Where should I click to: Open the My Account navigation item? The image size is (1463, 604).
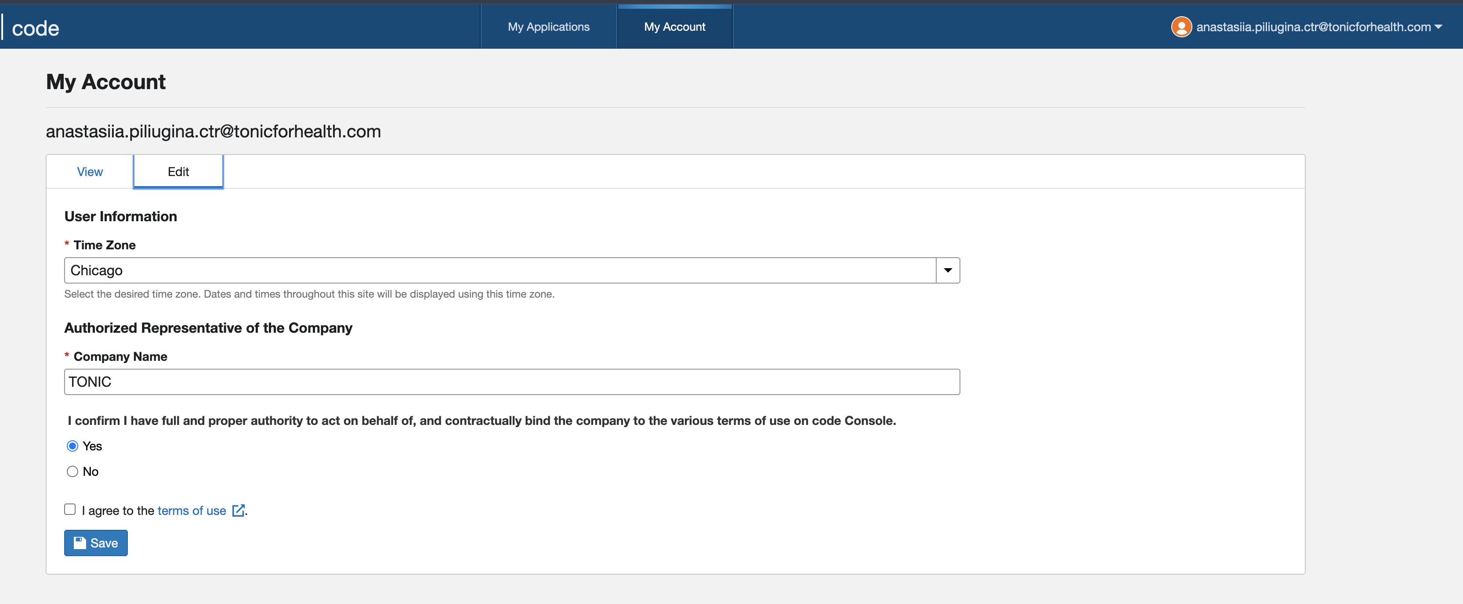tap(675, 27)
